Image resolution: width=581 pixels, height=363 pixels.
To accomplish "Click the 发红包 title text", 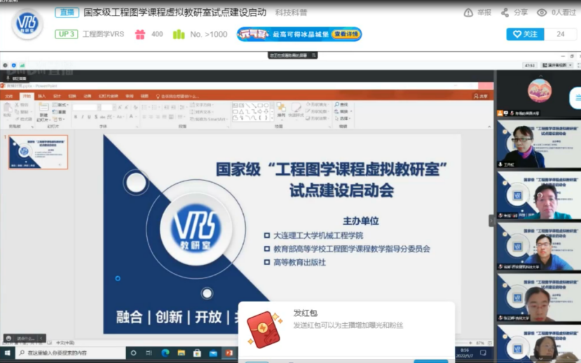I will click(x=306, y=313).
